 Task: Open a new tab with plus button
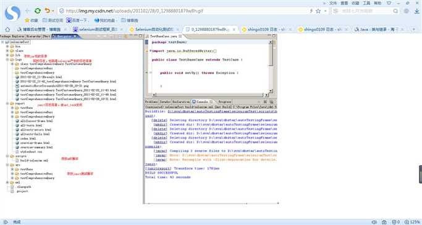point(414,29)
